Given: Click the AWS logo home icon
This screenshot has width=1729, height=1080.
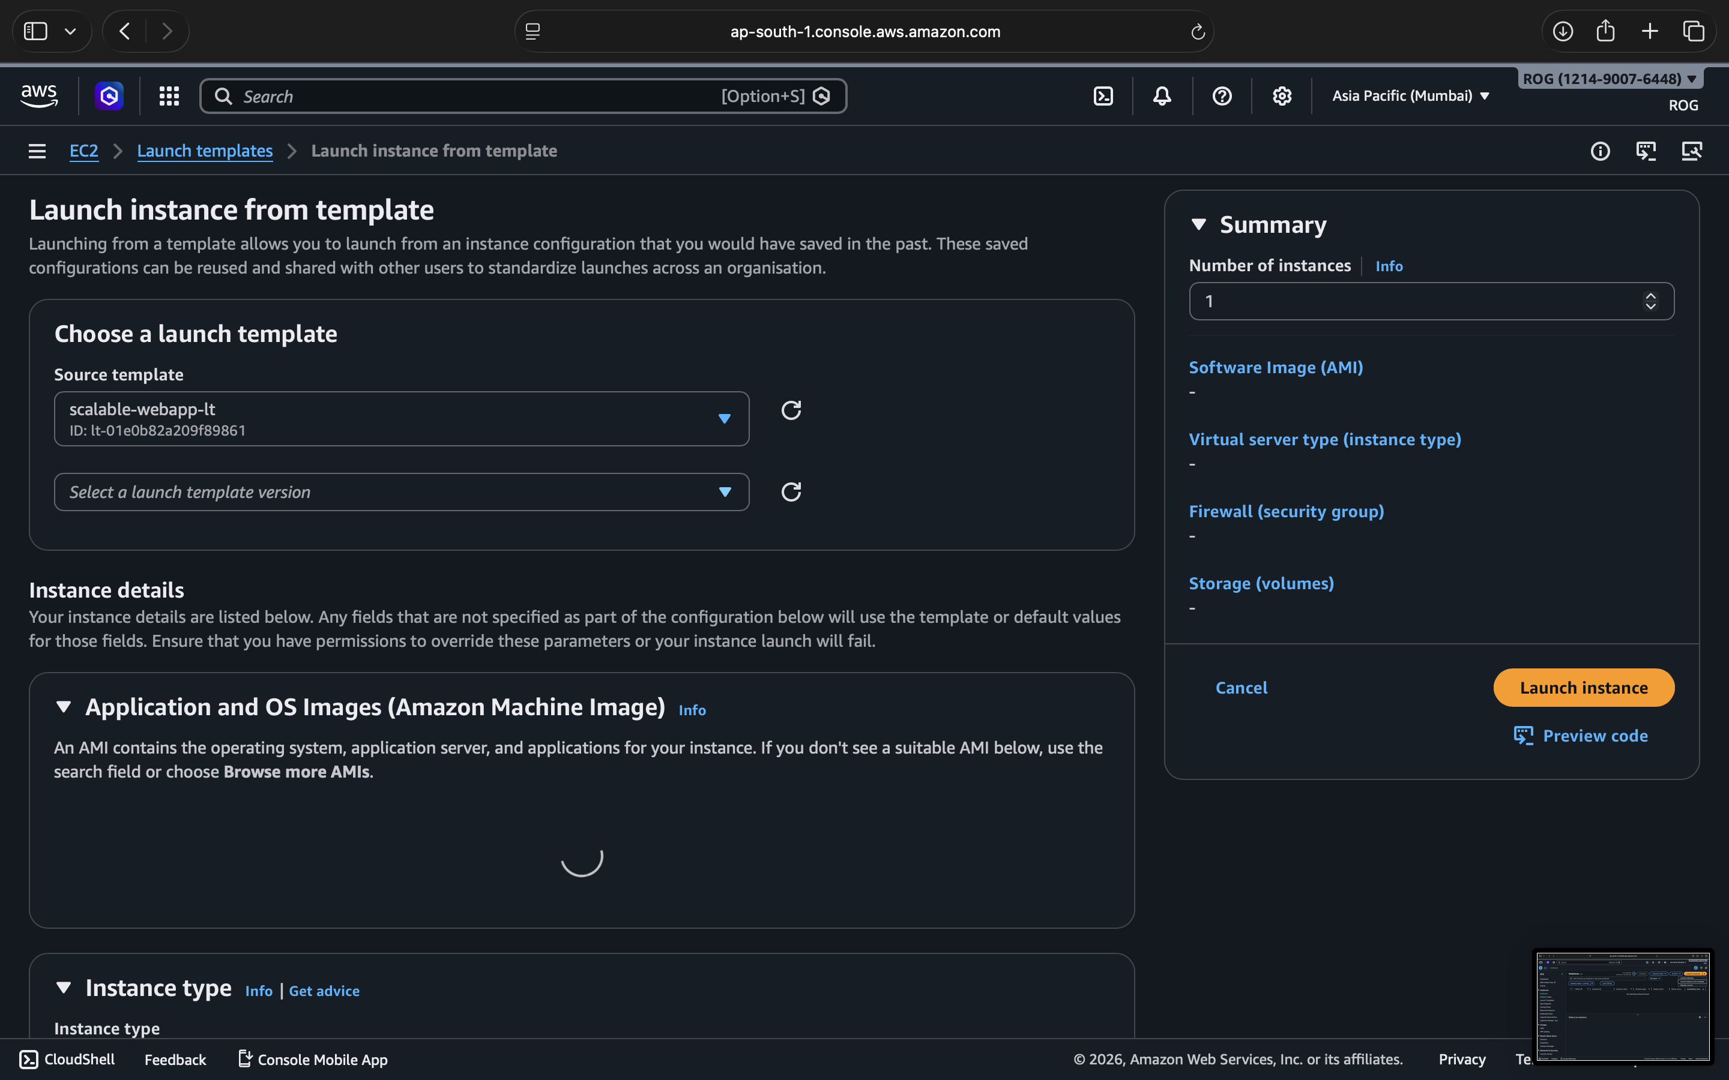Looking at the screenshot, I should [39, 96].
